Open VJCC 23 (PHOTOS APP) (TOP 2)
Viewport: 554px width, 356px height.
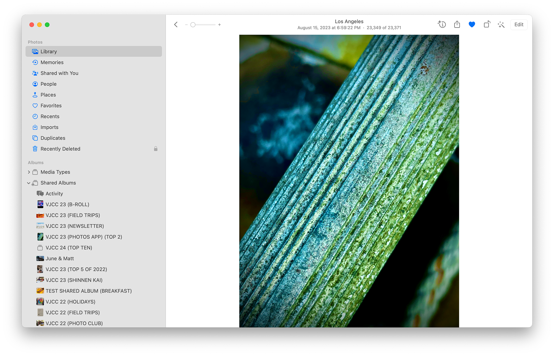coord(94,237)
